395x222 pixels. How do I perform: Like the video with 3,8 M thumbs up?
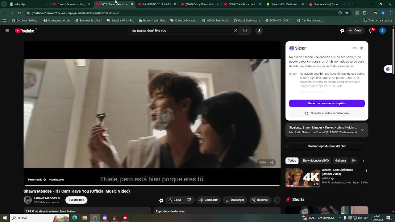pos(174,200)
